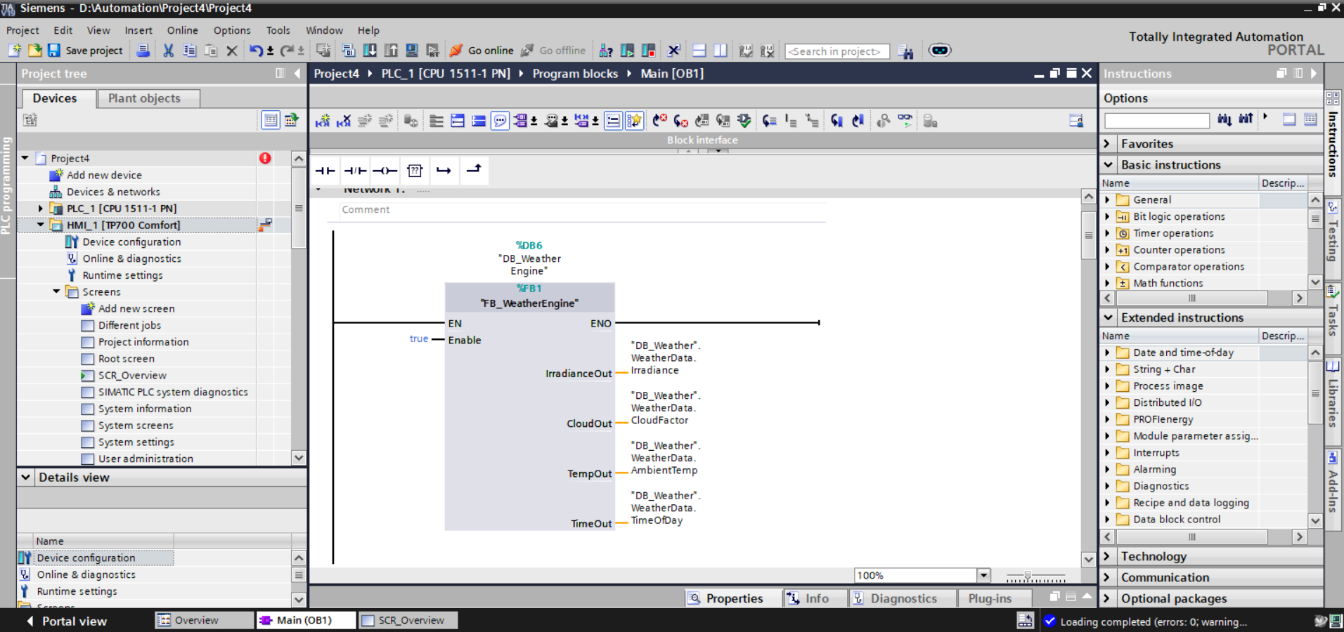The image size is (1344, 632).
Task: Click the open branch icon
Action: (x=444, y=170)
